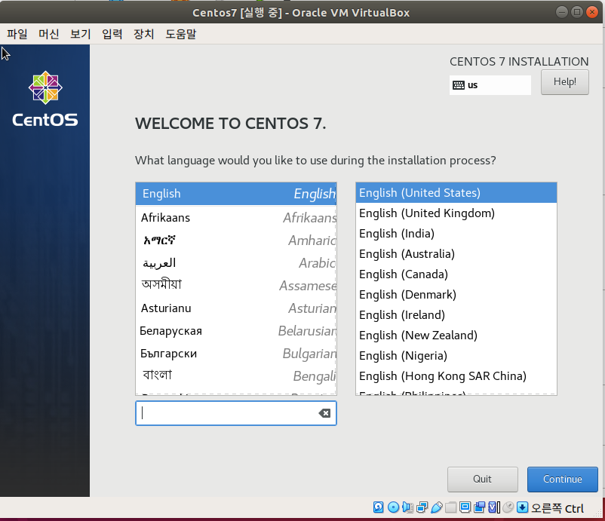Clear the language search field with the backspace icon
This screenshot has height=521, width=605.
(x=324, y=413)
